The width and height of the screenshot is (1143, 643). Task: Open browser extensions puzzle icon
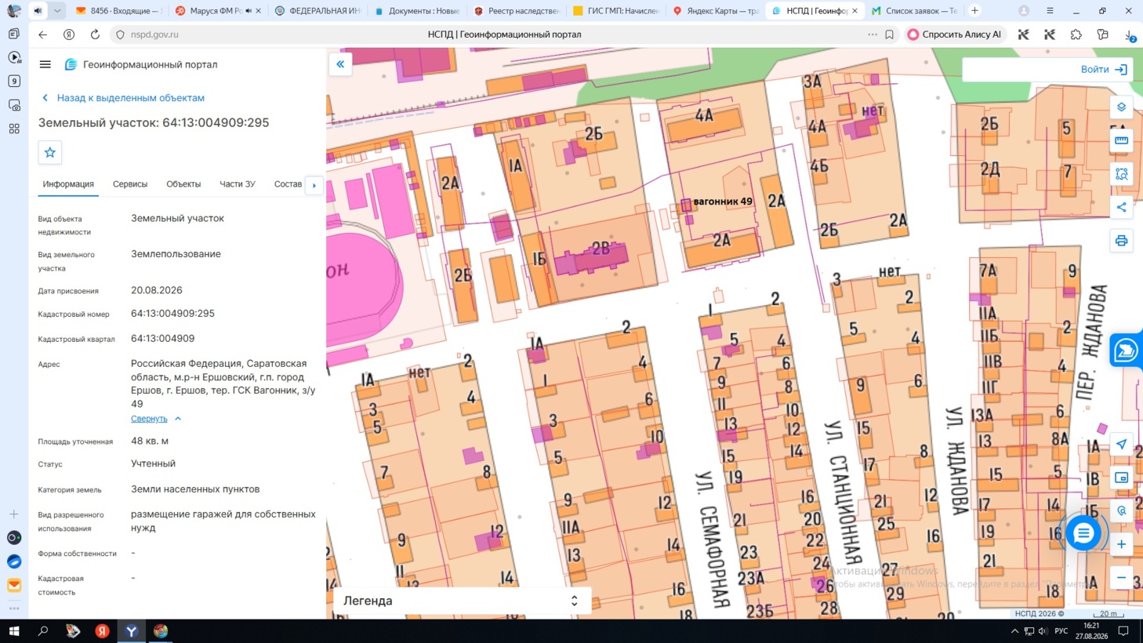pos(1076,35)
